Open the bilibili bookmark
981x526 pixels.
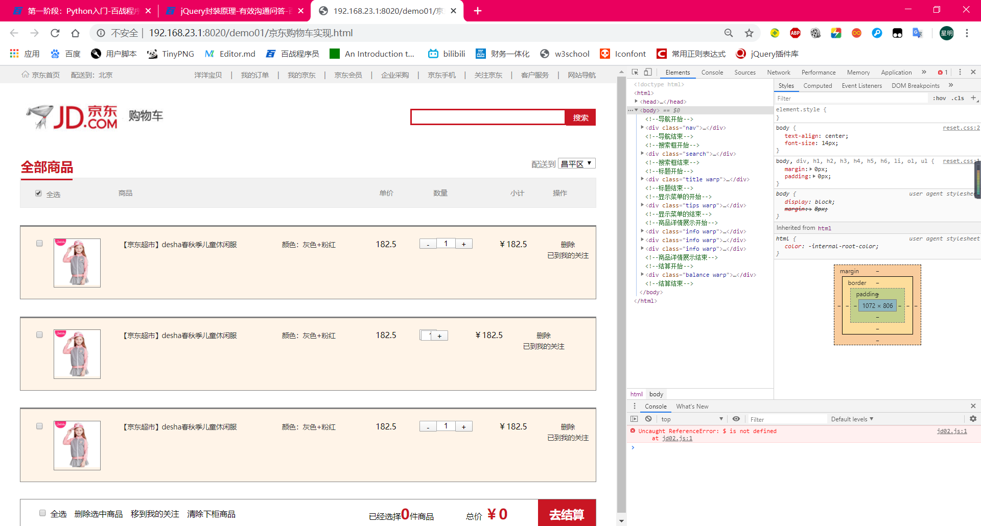(x=447, y=54)
